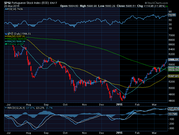Screen dimensions: 179x135
Task: Click the date 20-Mar-2015
Action: click(12, 6)
